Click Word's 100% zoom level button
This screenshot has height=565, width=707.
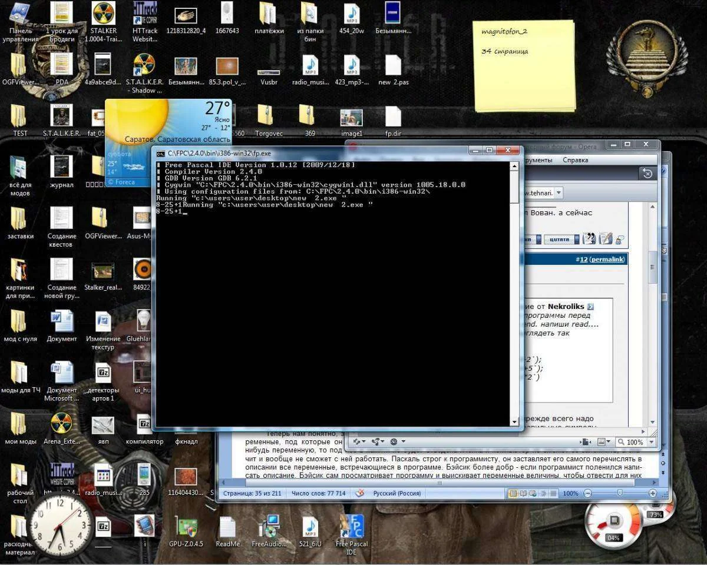(x=570, y=493)
